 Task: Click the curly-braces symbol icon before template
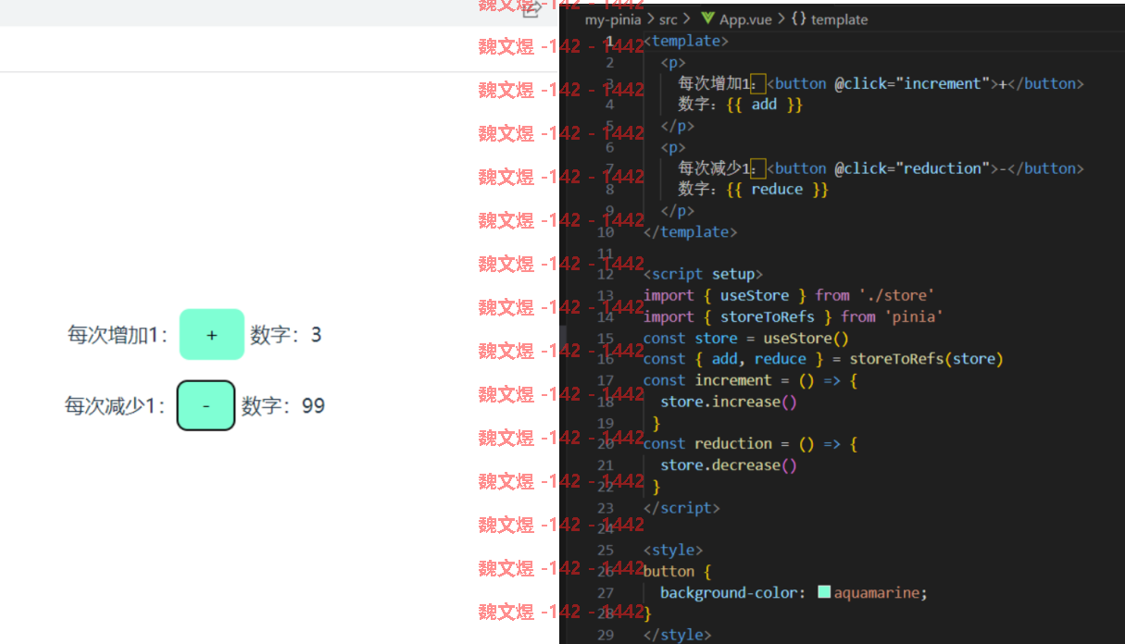[x=799, y=19]
